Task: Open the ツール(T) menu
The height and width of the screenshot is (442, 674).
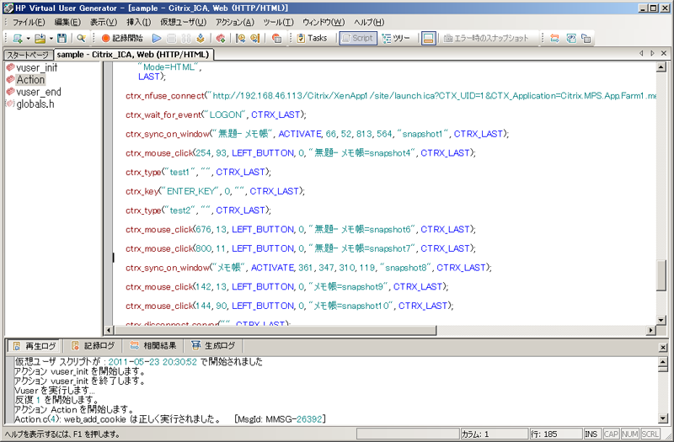Action: (x=278, y=23)
